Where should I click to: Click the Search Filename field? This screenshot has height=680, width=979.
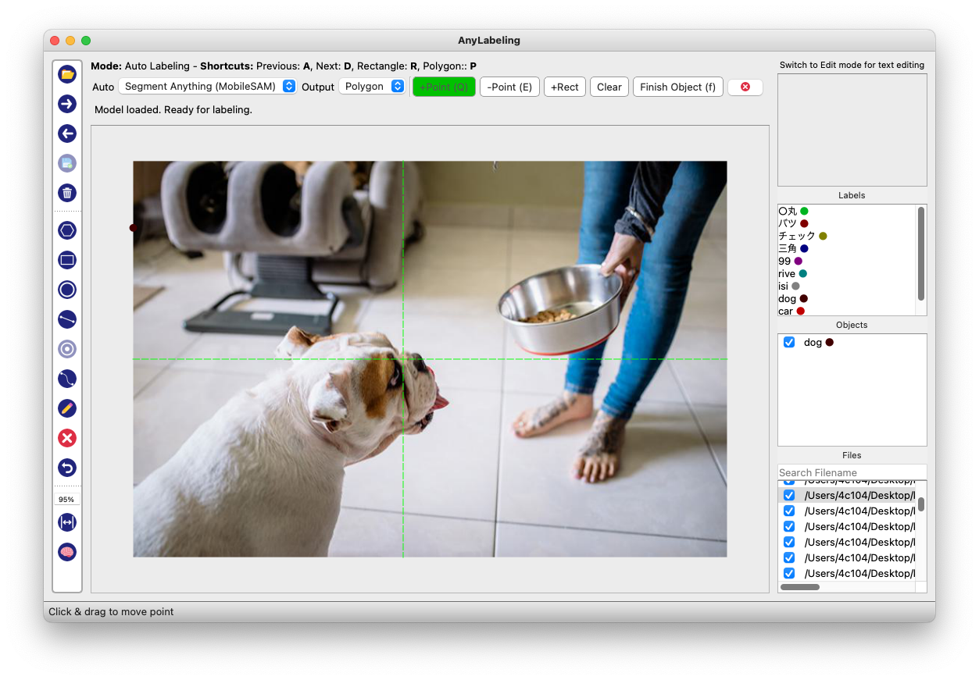click(850, 472)
